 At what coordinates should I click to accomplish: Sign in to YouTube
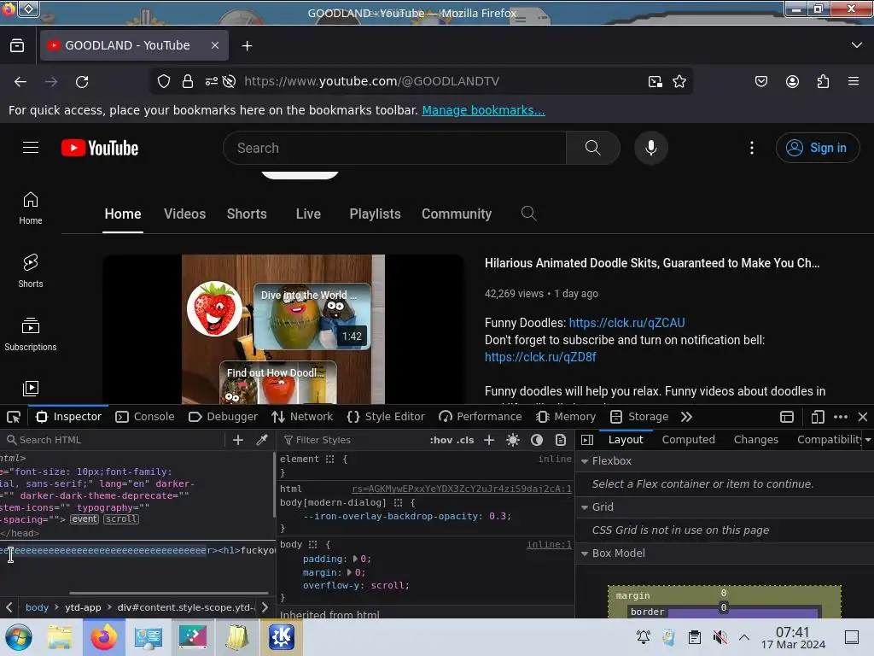pos(817,148)
